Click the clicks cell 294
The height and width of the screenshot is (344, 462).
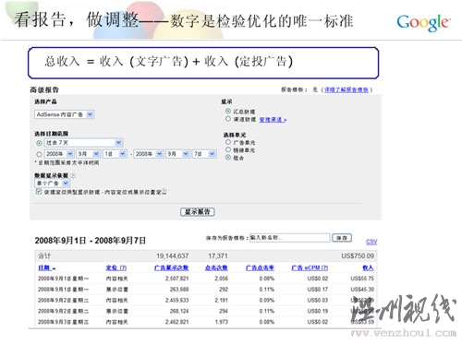click(x=224, y=311)
